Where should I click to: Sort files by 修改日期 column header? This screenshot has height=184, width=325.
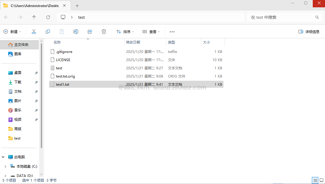pos(133,42)
